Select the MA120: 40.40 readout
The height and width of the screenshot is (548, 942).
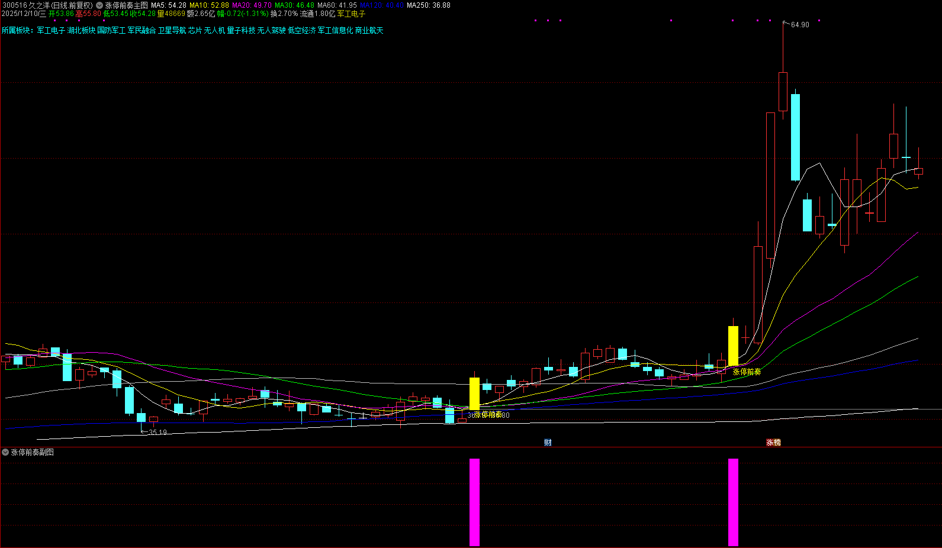[382, 5]
